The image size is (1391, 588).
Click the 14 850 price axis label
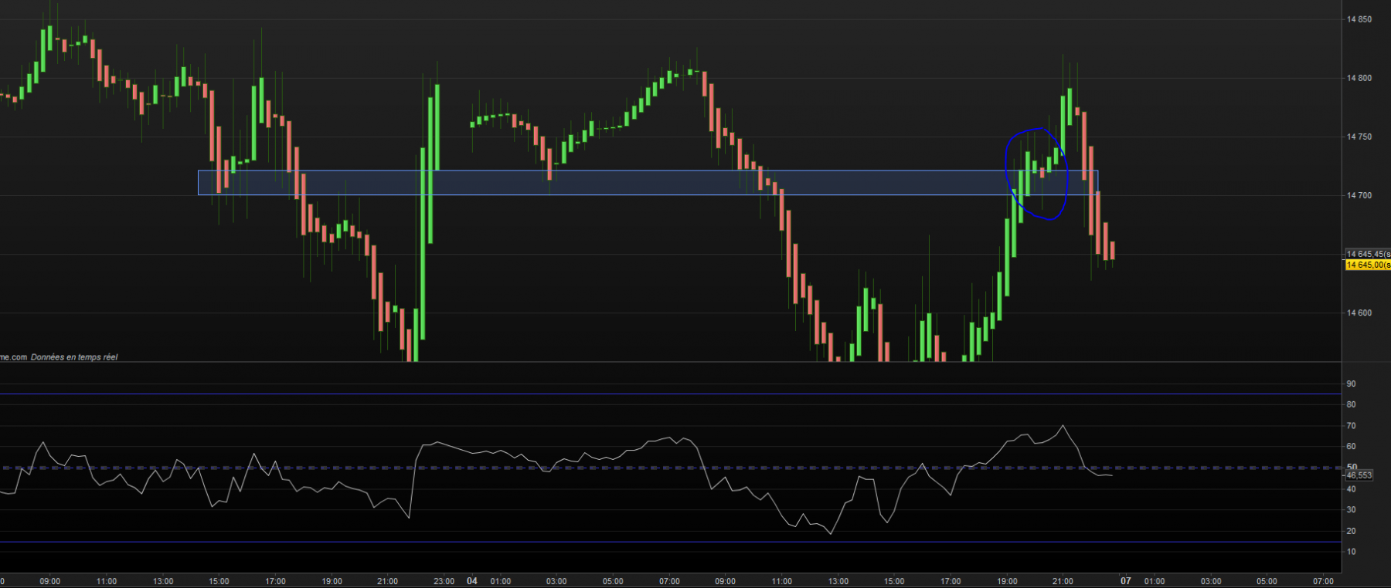1359,19
